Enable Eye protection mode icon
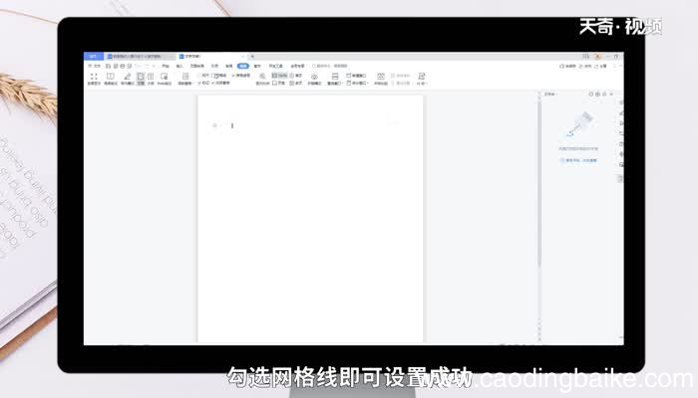The width and height of the screenshot is (698, 398). click(314, 79)
